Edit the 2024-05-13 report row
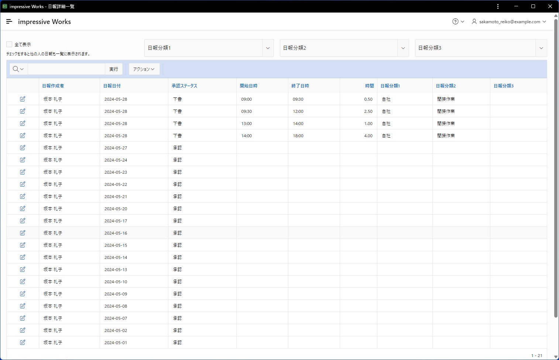The width and height of the screenshot is (559, 360). (x=23, y=269)
